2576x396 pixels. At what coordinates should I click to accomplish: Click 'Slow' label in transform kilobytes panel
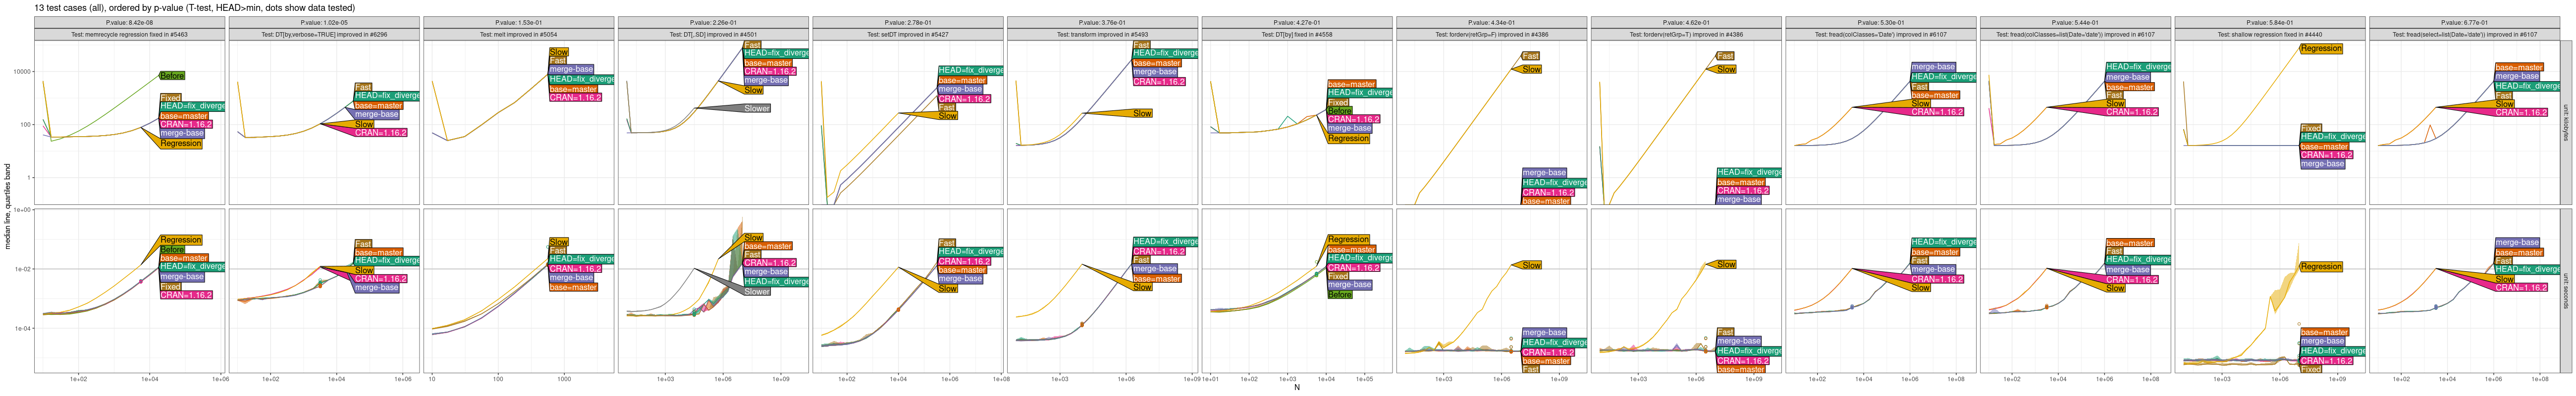[x=1142, y=114]
